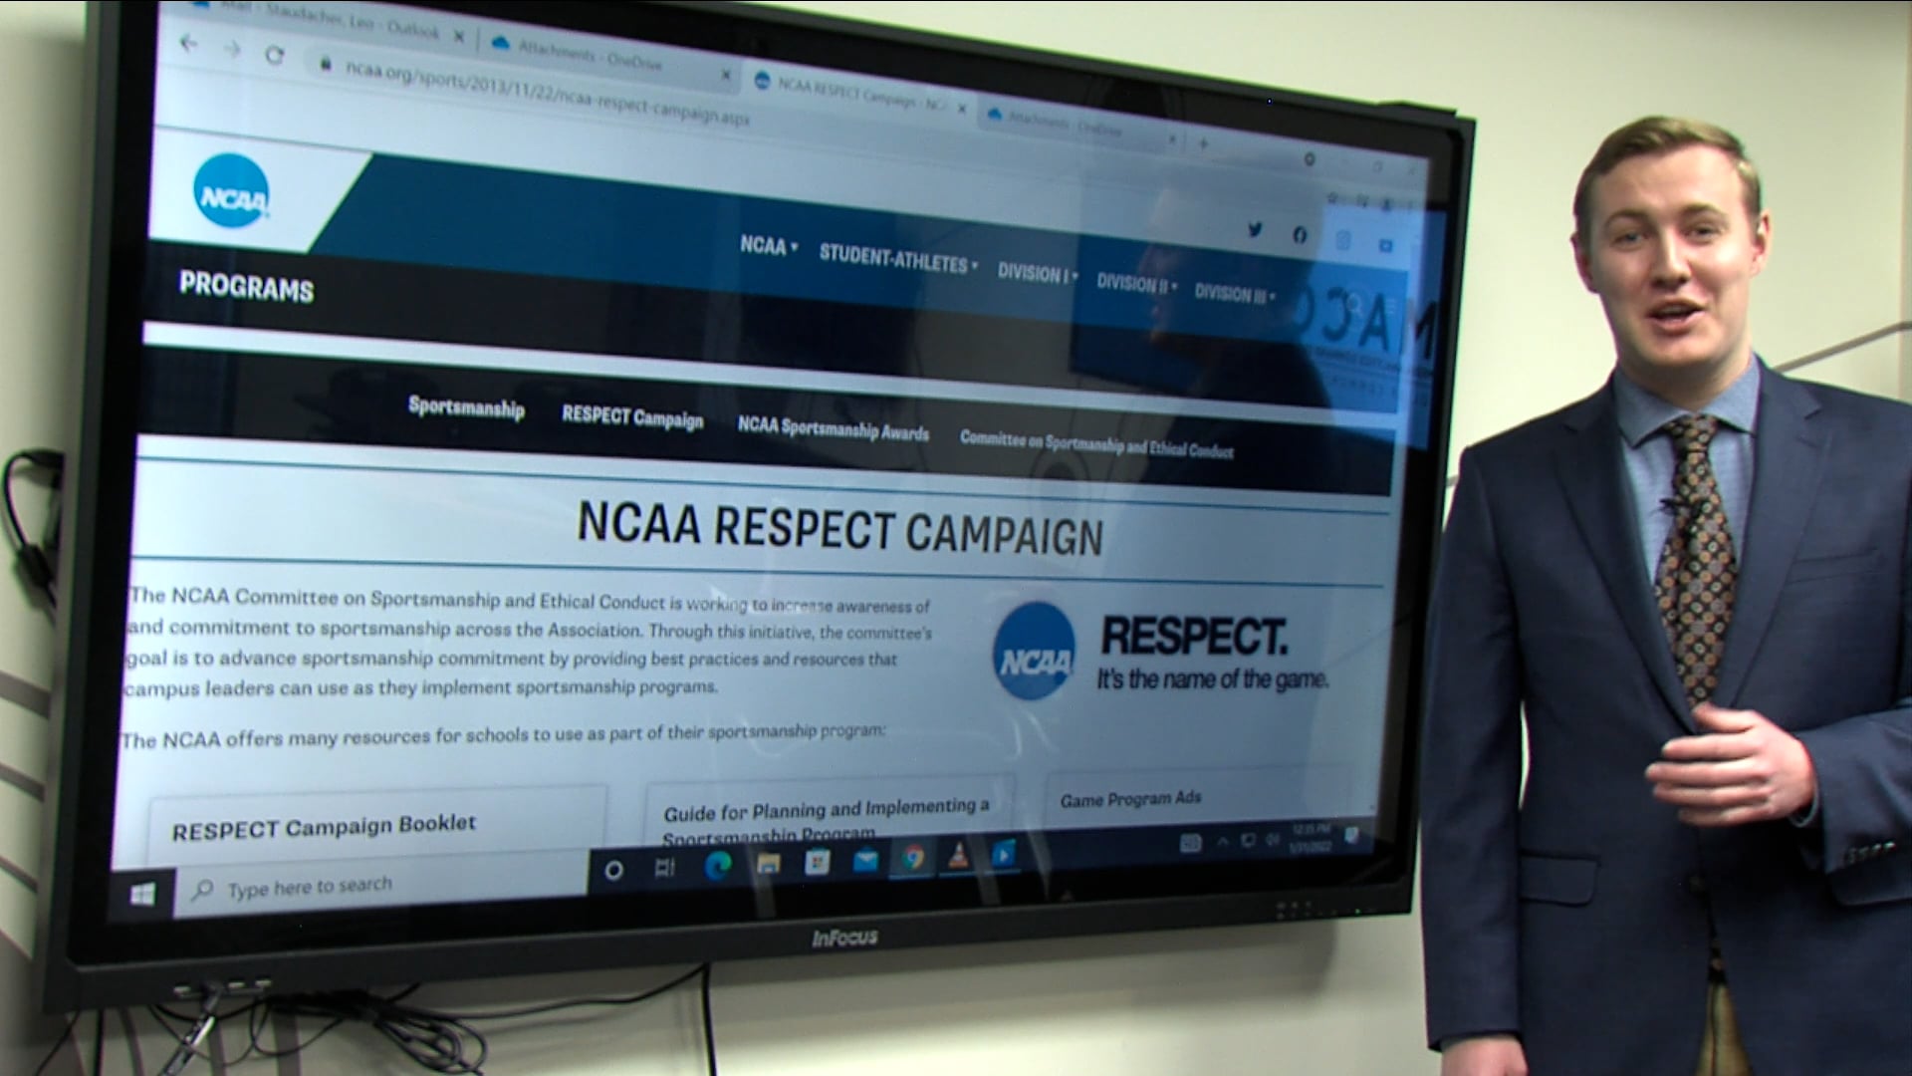Open Microsoft Store from taskbar
Viewport: 1912px width, 1076px height.
tap(818, 861)
